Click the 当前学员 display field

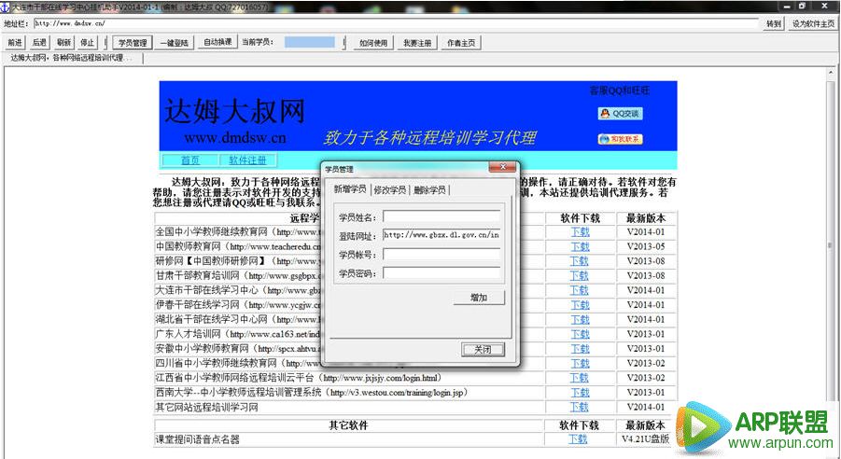tap(310, 42)
